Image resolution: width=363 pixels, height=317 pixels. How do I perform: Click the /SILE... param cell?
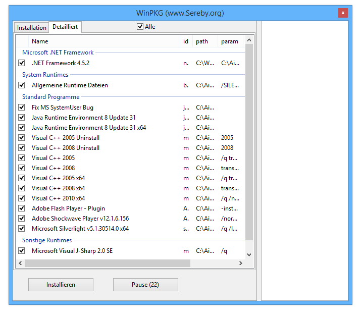[x=230, y=85]
